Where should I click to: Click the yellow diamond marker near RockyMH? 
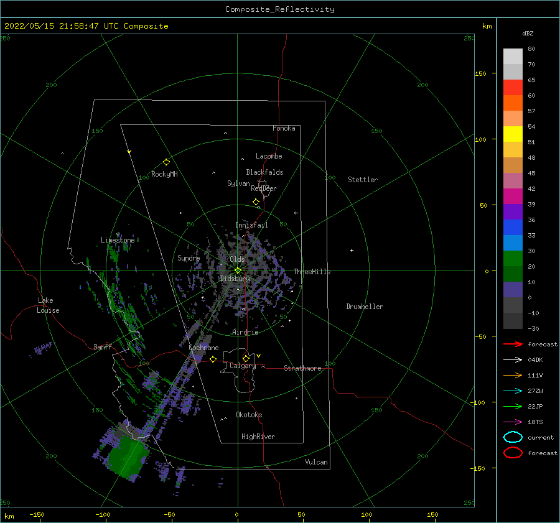(166, 162)
